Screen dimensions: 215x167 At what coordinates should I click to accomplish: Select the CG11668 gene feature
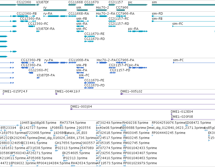pos(73,5)
